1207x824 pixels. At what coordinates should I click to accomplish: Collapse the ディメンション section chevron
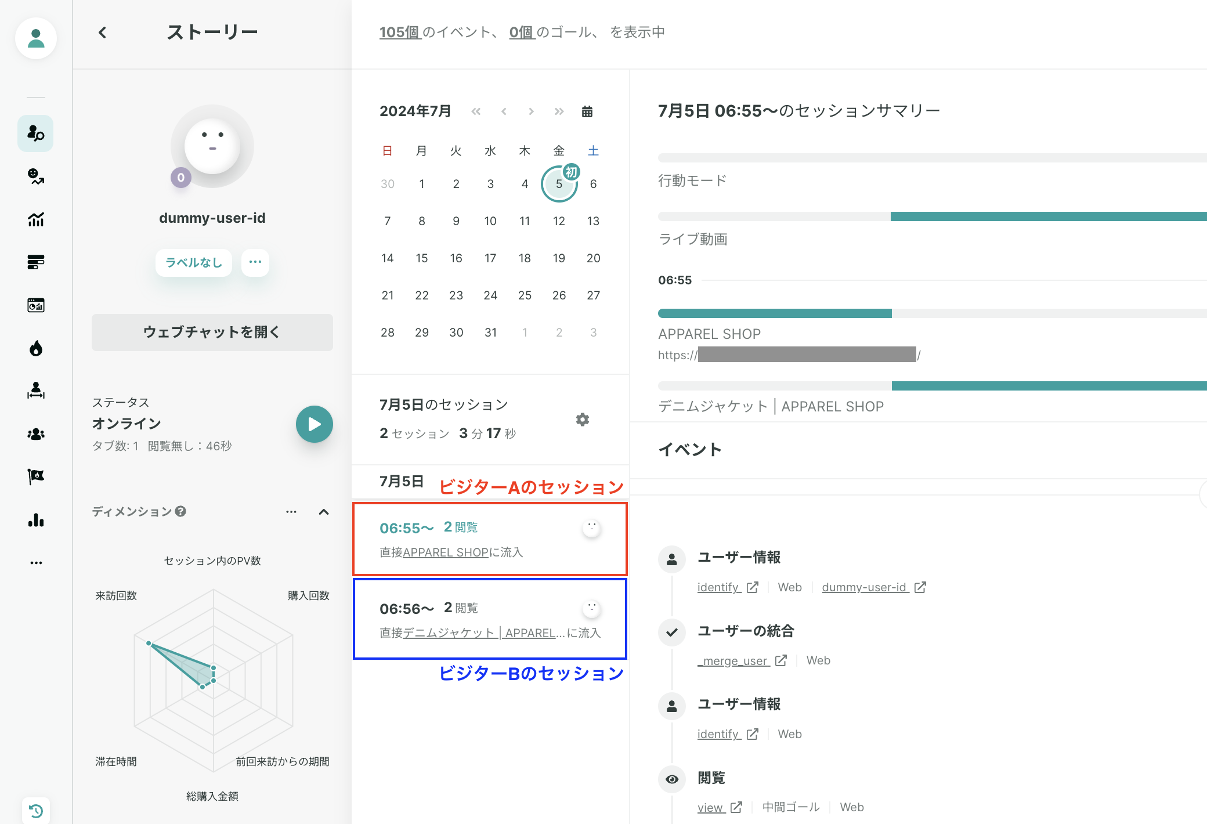point(324,512)
